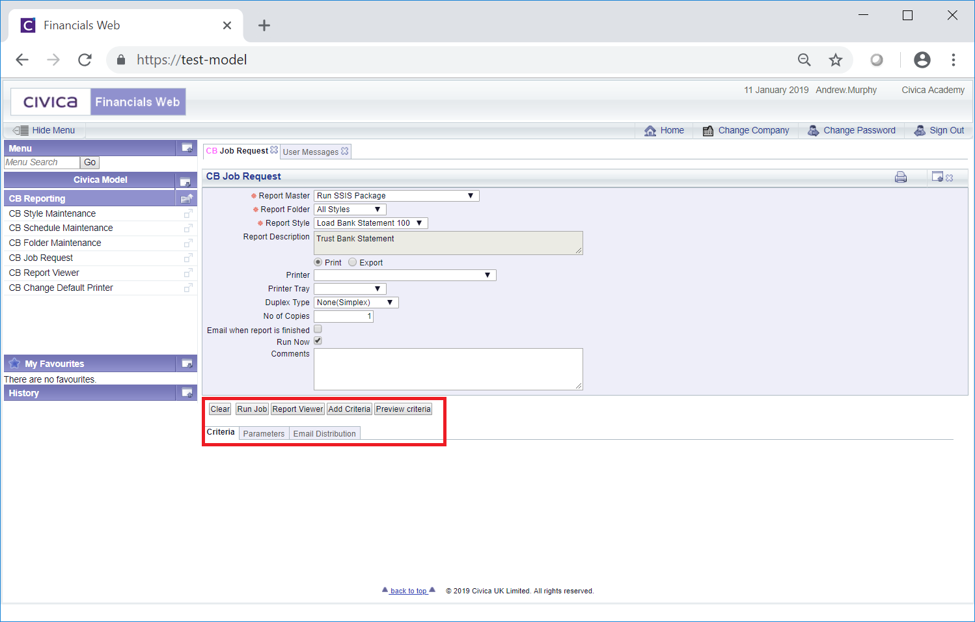
Task: Switch to the User Messages tab
Action: [310, 152]
